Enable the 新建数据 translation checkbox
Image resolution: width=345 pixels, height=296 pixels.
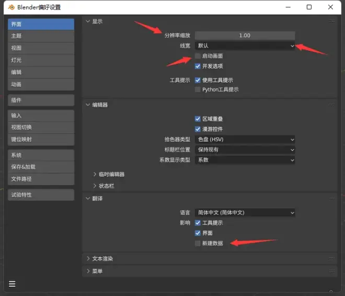click(198, 243)
